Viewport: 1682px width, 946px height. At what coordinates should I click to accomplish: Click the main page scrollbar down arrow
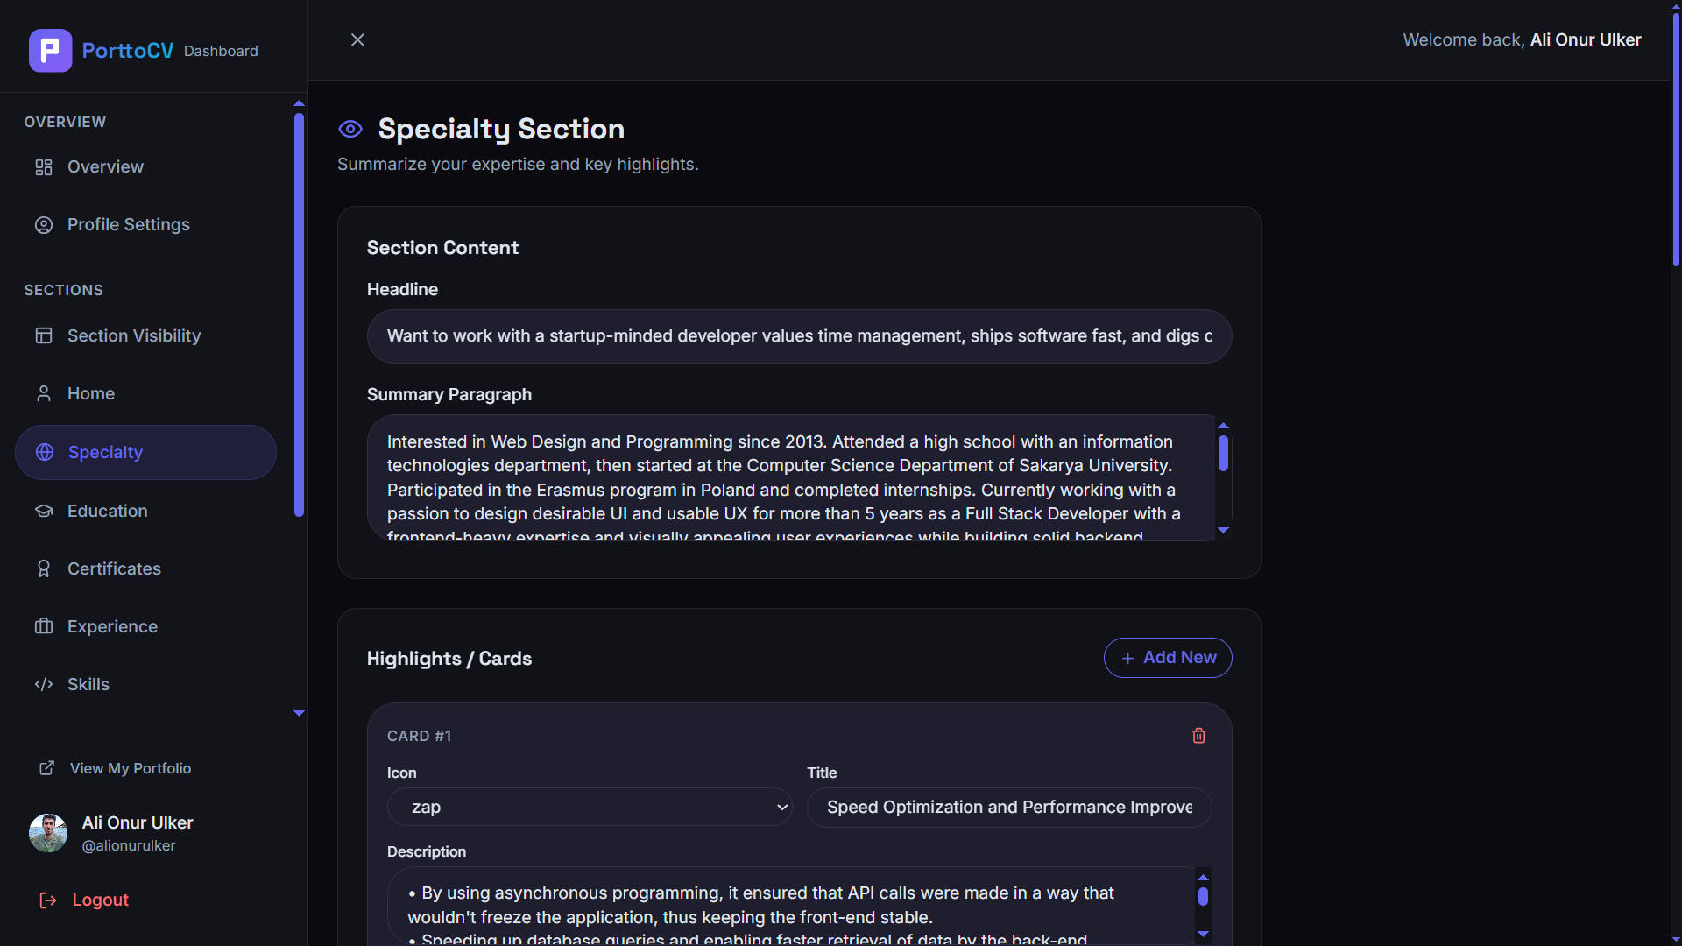pyautogui.click(x=1676, y=939)
